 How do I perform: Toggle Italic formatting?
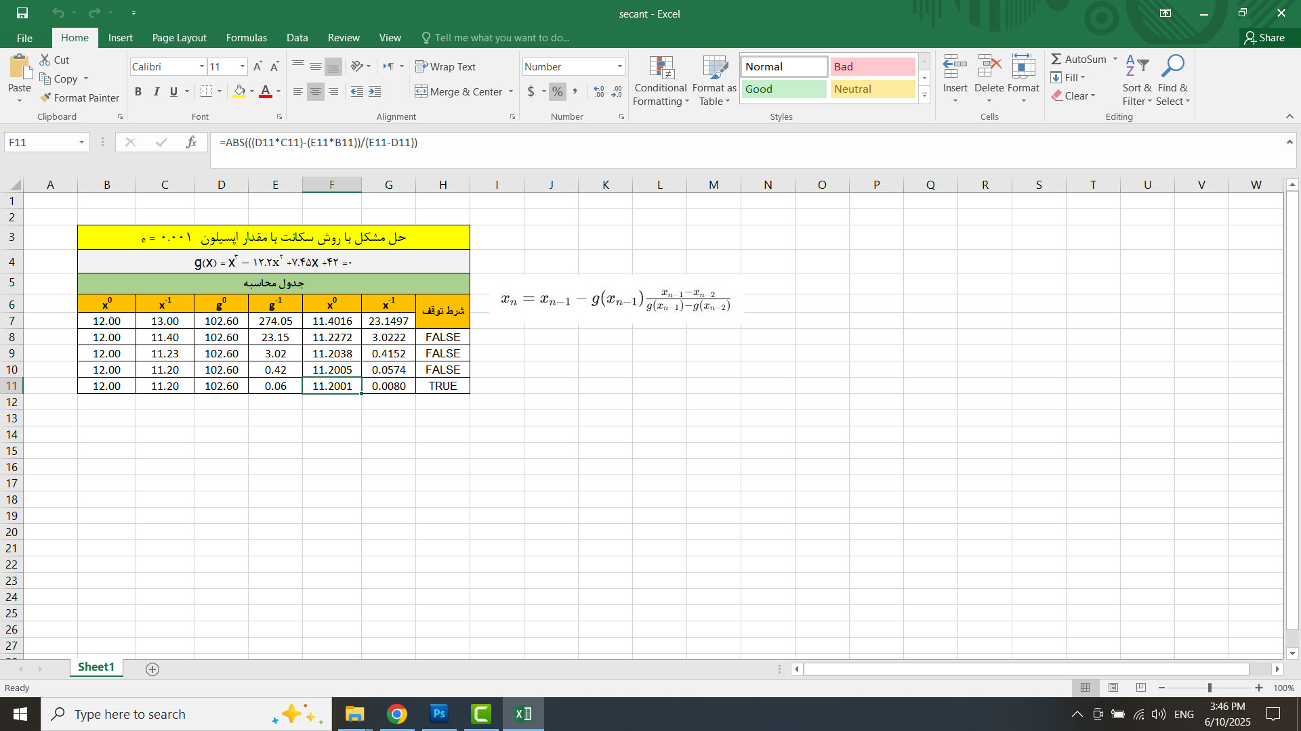pos(156,91)
